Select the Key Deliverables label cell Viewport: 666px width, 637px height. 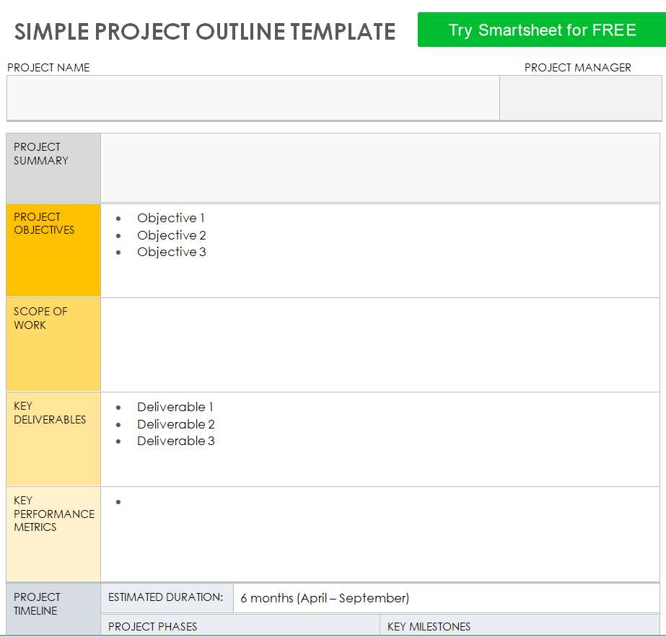click(x=53, y=439)
